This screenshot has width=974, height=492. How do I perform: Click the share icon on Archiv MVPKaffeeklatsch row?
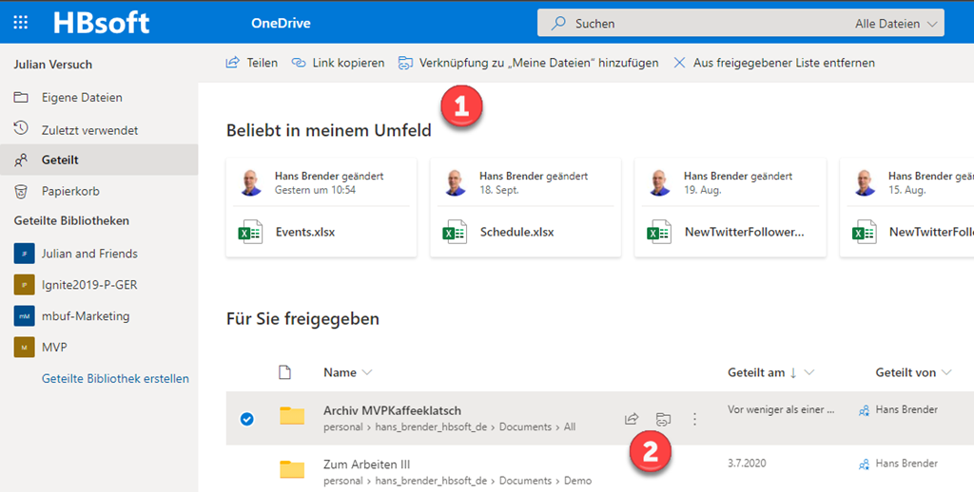[631, 419]
